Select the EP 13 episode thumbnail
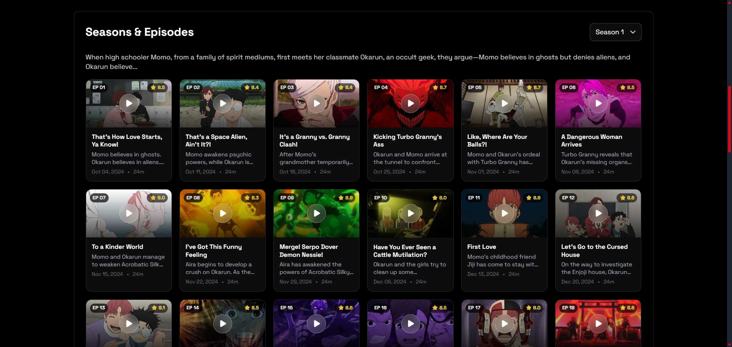The height and width of the screenshot is (347, 732). coord(128,323)
